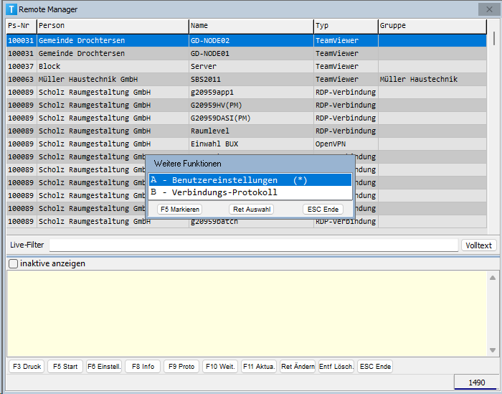Click the Name column header
Screen dimensions: 502x394
click(x=251, y=26)
